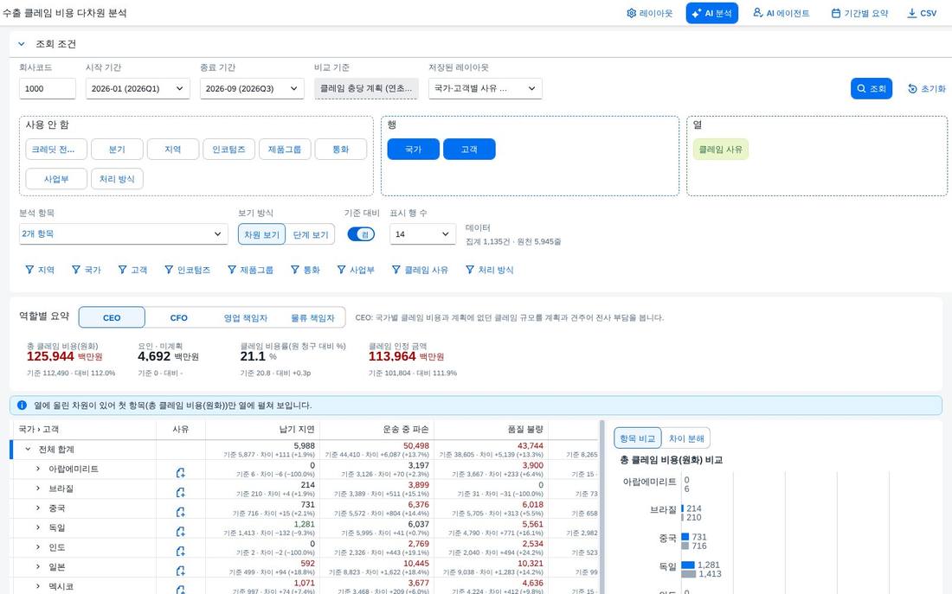The width and height of the screenshot is (952, 594).
Task: Click the 브라질 row reason icon
Action: pyautogui.click(x=180, y=492)
